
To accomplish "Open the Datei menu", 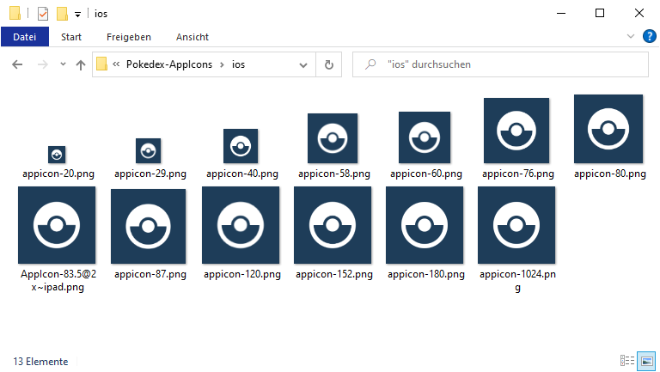I will 25,37.
